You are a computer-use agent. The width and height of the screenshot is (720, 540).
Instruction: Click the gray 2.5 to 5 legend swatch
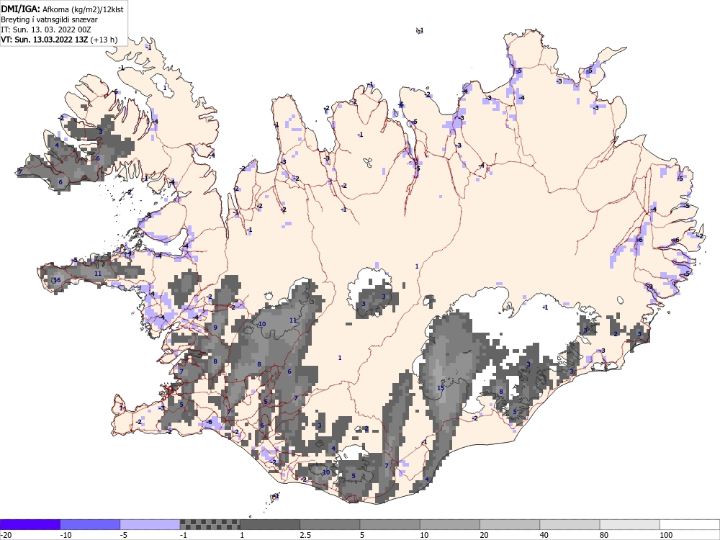point(330,524)
